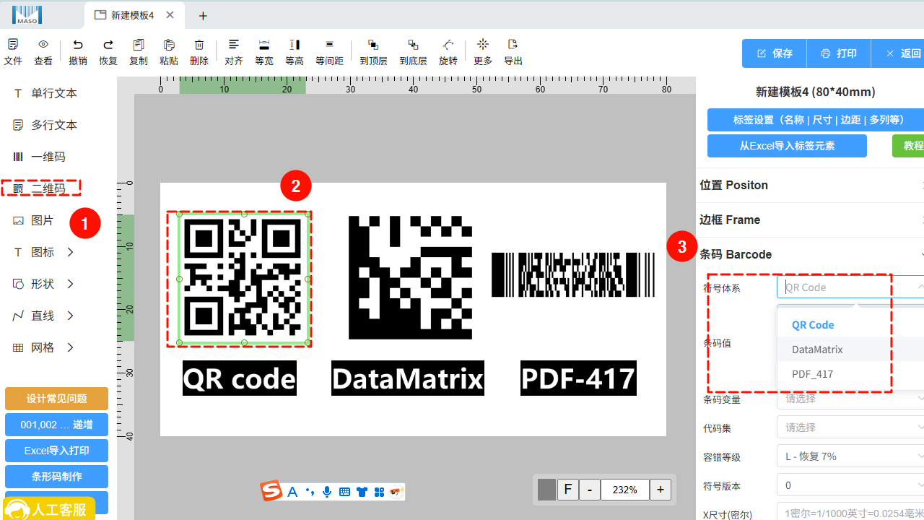Open the 对齐 alignment tool
924x520 pixels.
tap(234, 52)
